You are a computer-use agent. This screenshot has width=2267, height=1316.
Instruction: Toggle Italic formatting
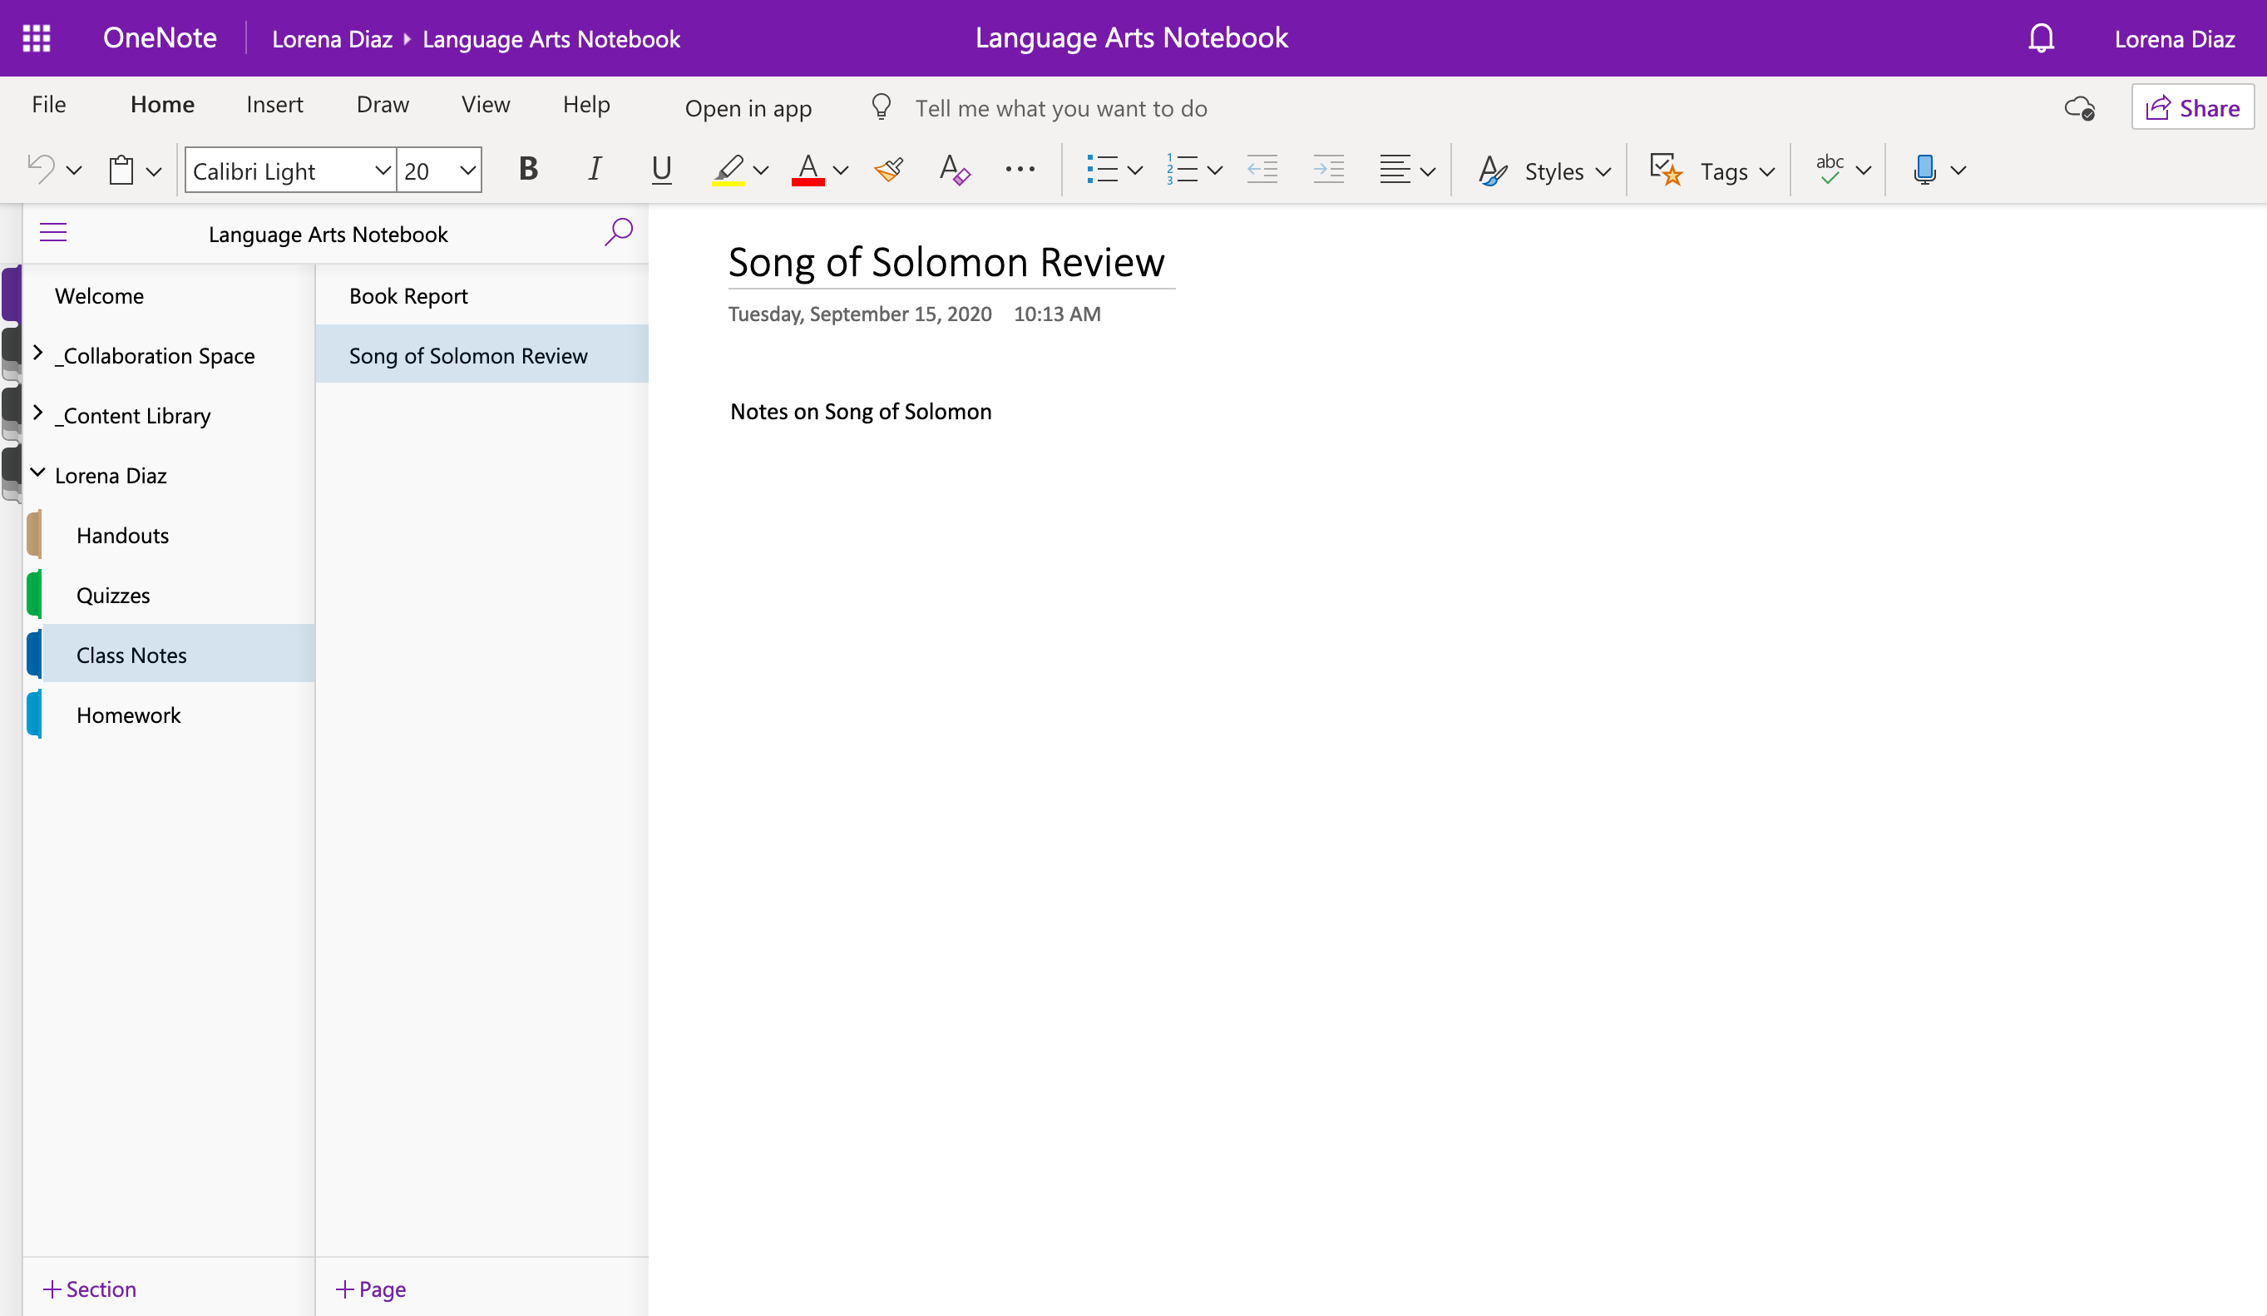[595, 169]
